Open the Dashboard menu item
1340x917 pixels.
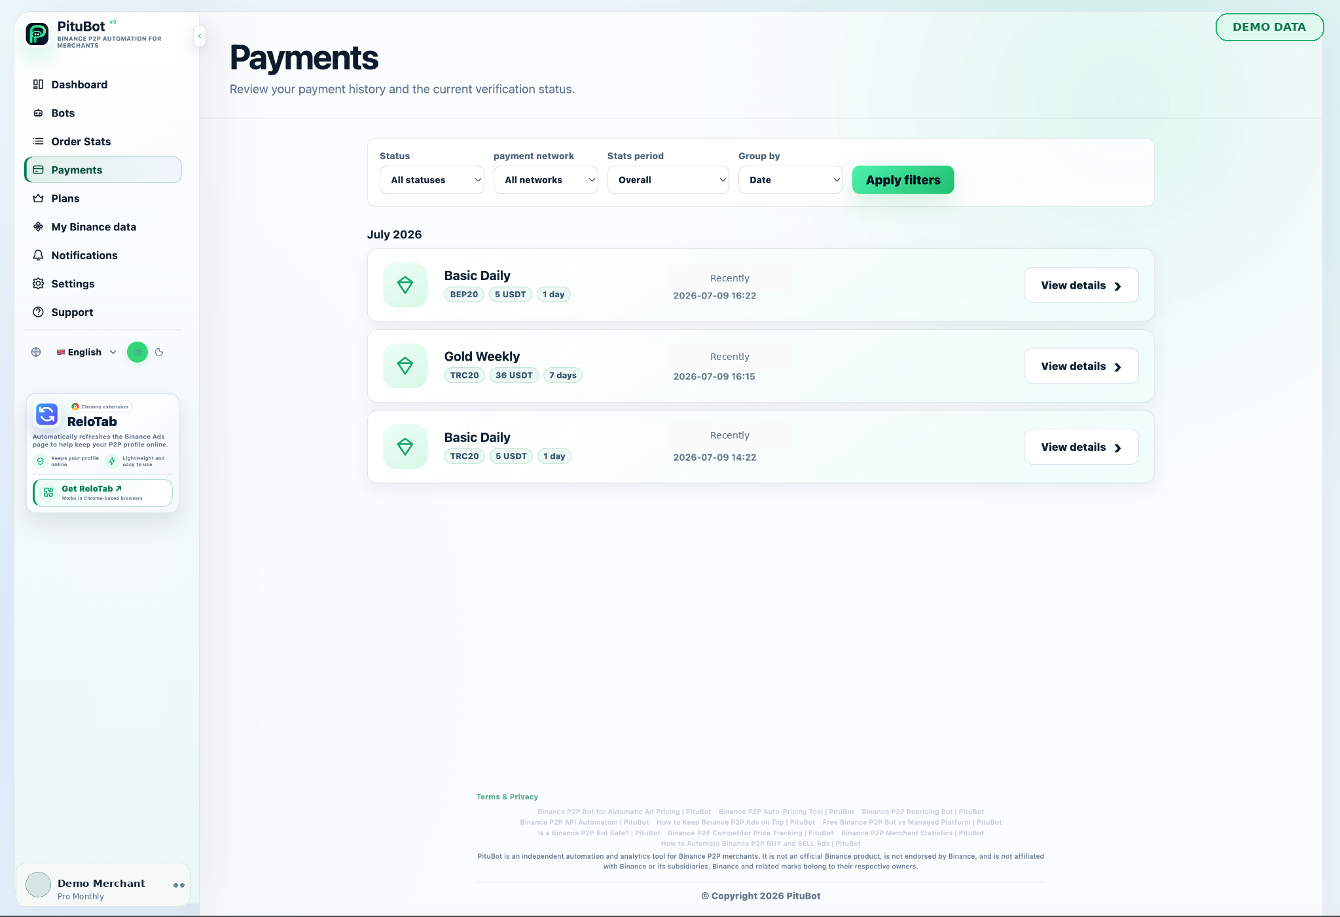(103, 84)
